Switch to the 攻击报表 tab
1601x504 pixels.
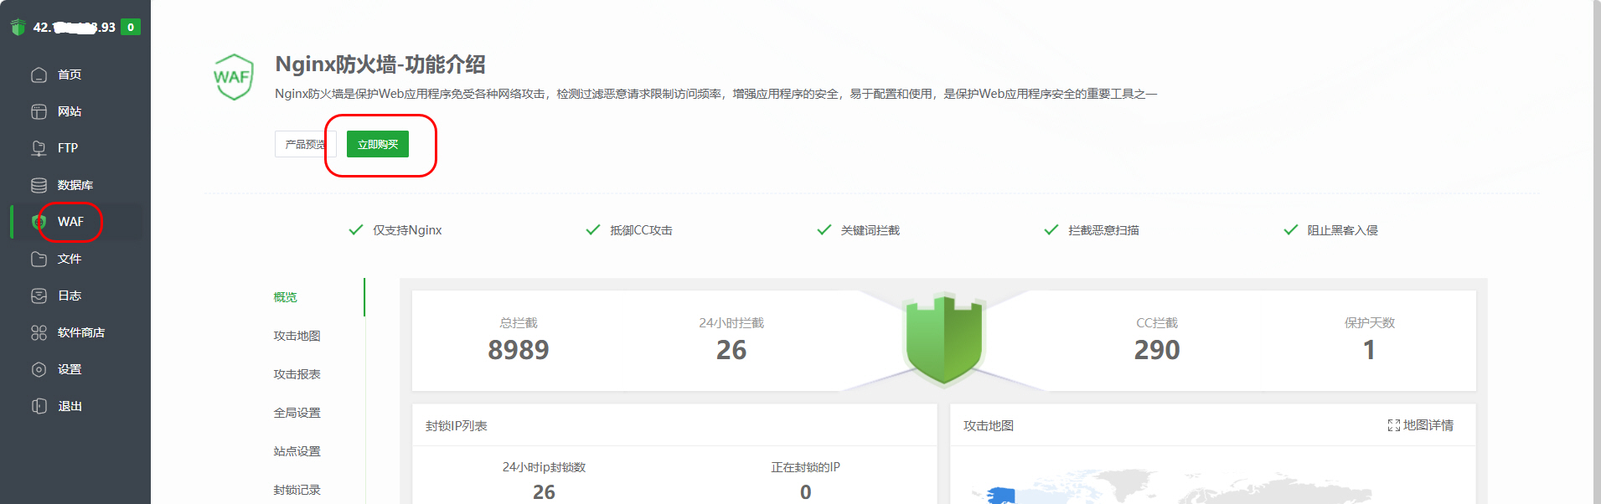[x=297, y=374]
